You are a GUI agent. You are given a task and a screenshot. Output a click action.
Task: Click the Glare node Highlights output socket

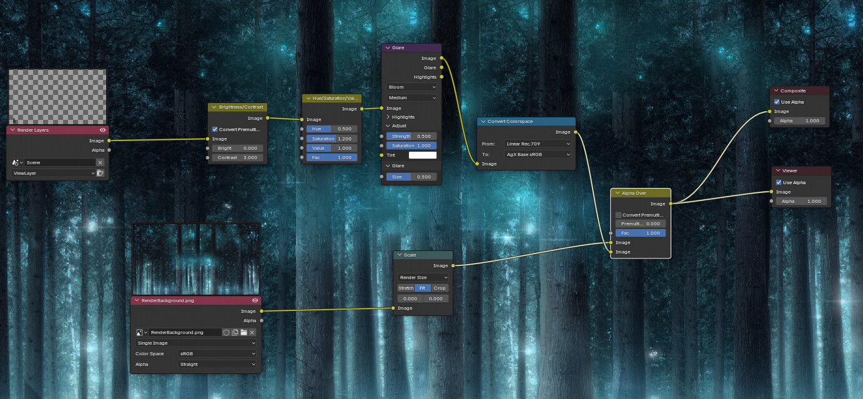click(441, 77)
